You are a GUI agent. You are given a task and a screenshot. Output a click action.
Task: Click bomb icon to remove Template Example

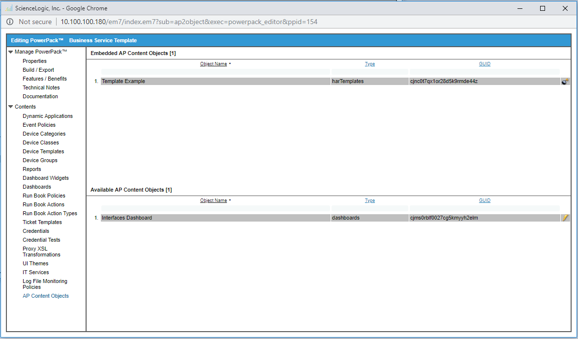click(x=565, y=82)
